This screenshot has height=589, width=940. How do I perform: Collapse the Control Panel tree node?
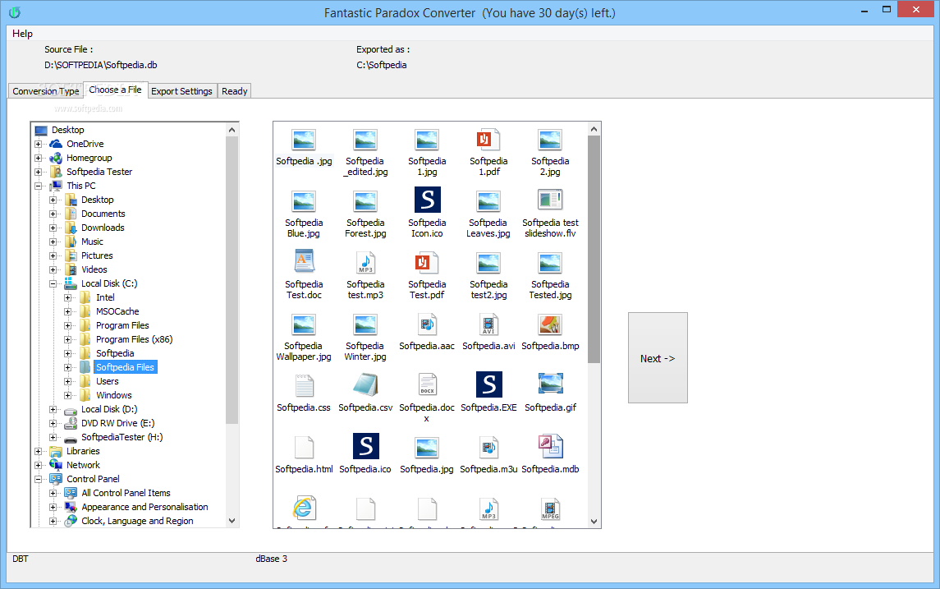(x=39, y=479)
